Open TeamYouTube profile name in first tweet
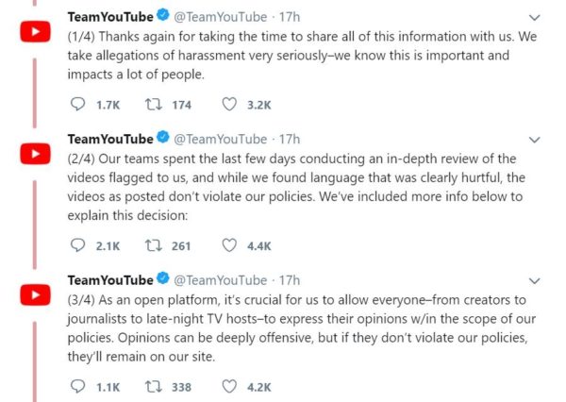 (x=109, y=17)
